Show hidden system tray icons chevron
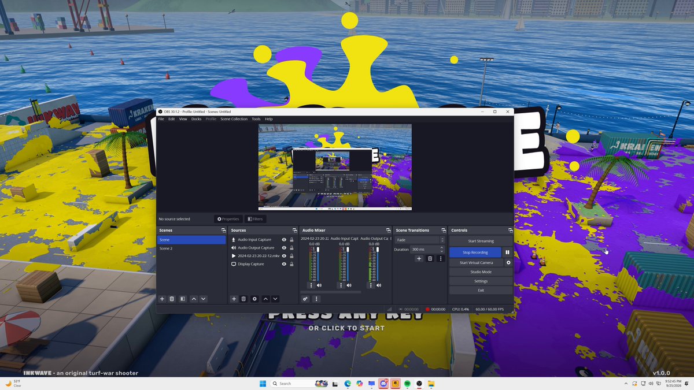 pos(625,384)
